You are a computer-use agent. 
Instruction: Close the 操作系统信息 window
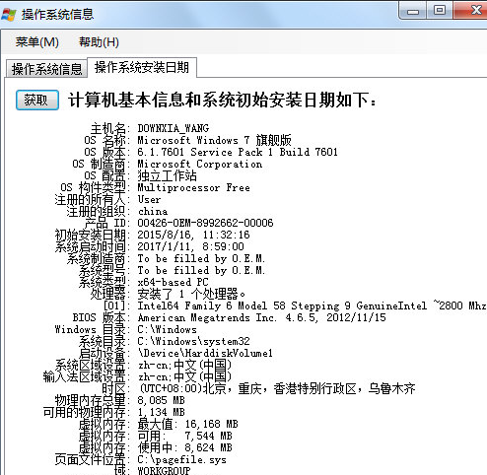point(470,11)
